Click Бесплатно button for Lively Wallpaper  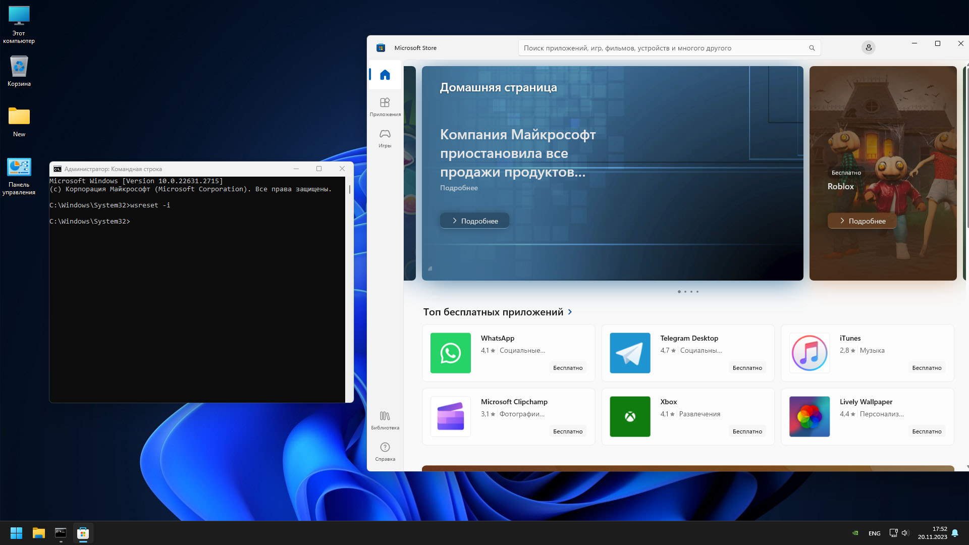pos(926,431)
